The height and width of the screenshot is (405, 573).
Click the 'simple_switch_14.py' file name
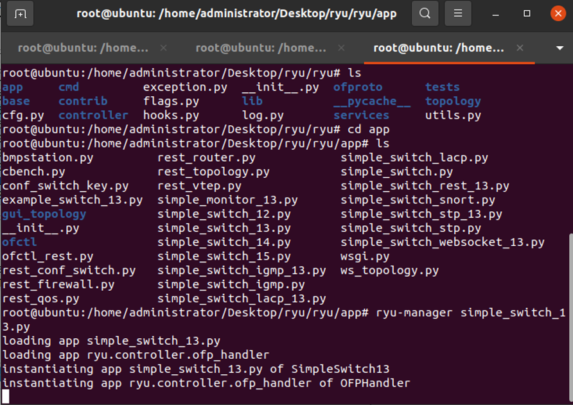[224, 242]
